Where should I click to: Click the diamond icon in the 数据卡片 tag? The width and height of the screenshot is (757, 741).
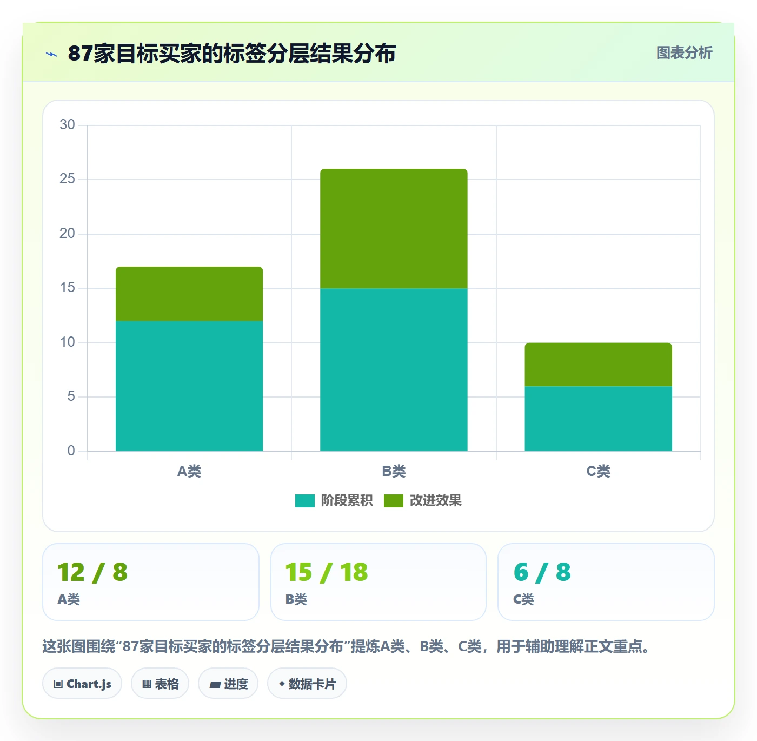(x=282, y=684)
